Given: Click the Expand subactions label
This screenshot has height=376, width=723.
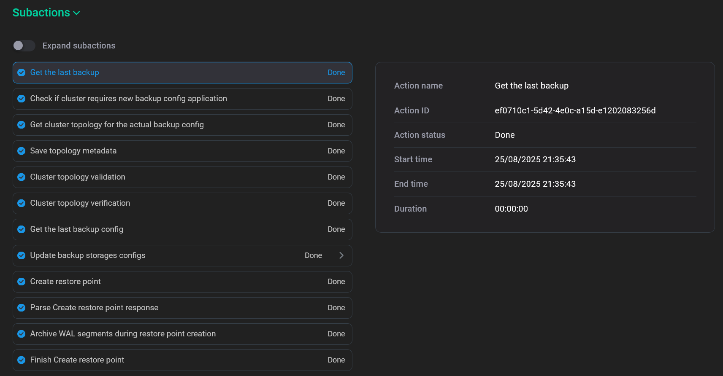Looking at the screenshot, I should click(x=79, y=46).
